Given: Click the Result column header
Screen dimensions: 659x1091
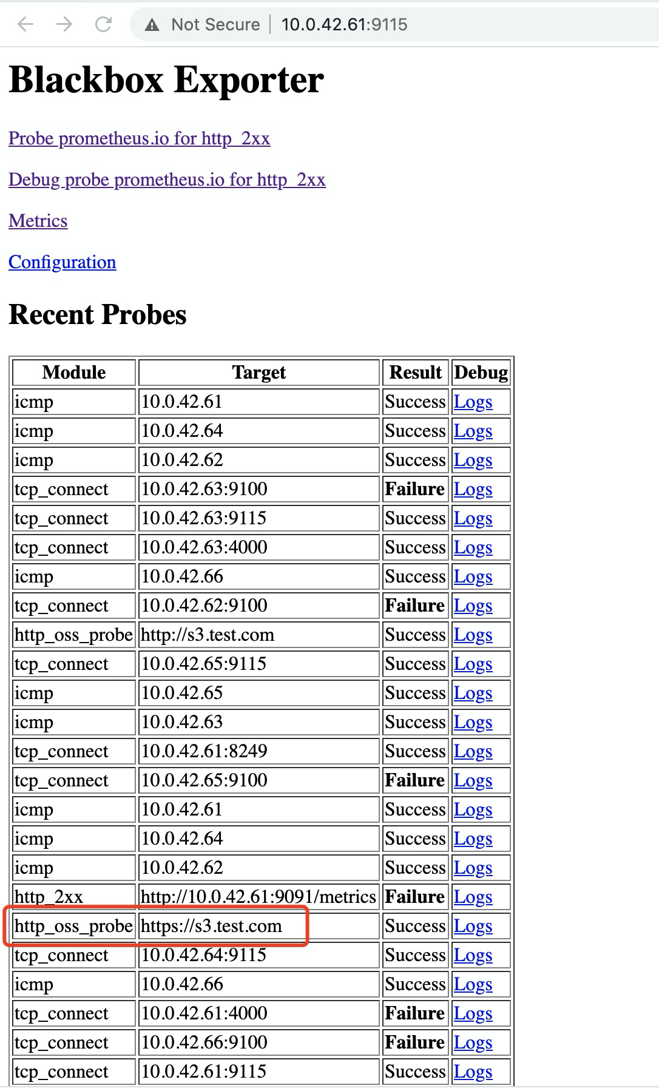Looking at the screenshot, I should click(x=416, y=373).
